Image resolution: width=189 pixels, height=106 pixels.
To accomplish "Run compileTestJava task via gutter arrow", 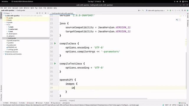I will click(55, 64).
